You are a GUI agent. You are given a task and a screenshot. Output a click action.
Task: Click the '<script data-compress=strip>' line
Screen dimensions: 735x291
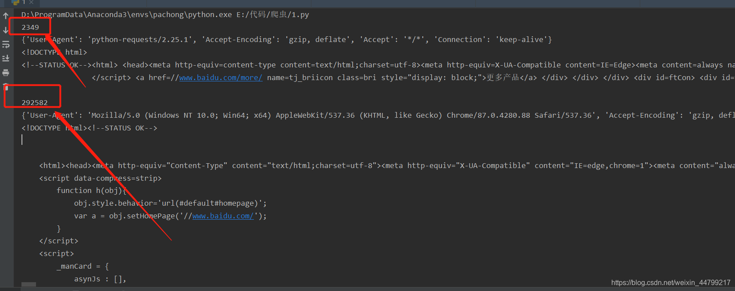pyautogui.click(x=100, y=178)
